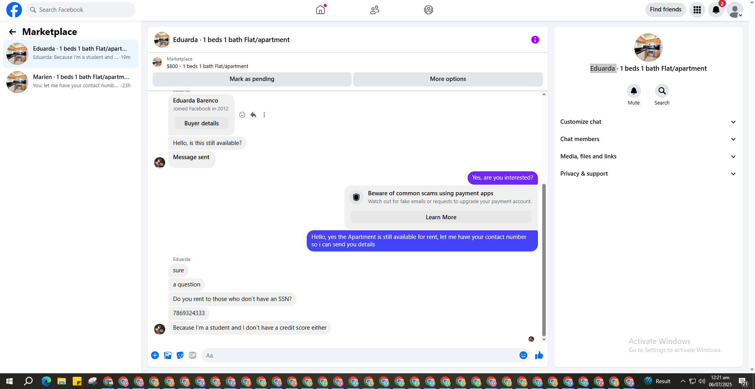Click the large listing photo in info panel
This screenshot has width=755, height=389.
pyautogui.click(x=648, y=48)
